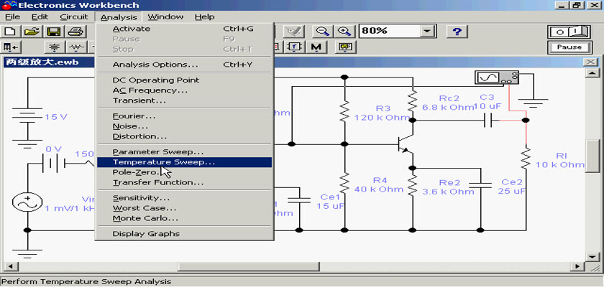This screenshot has width=604, height=287.
Task: Open the zoom percentage dropdown
Action: 426,32
